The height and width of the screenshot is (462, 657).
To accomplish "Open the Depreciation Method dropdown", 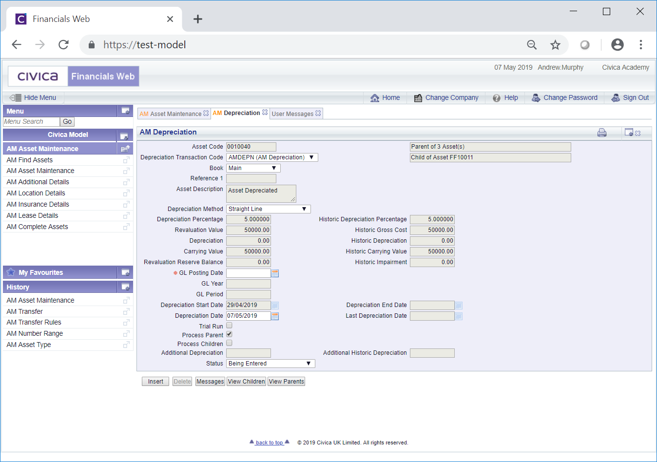I will coord(269,209).
